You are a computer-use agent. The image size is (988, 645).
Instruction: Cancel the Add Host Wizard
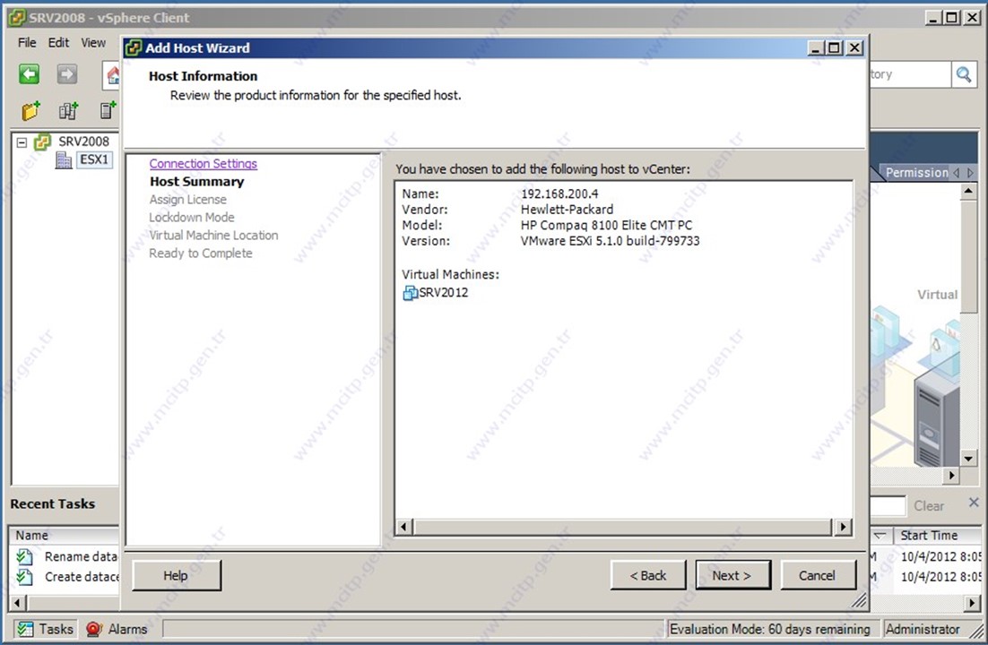pyautogui.click(x=818, y=576)
